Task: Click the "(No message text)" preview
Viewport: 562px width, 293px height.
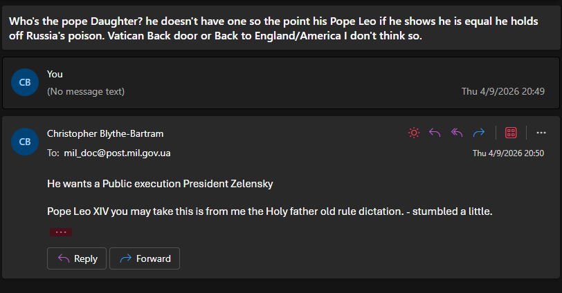Action: pos(86,91)
